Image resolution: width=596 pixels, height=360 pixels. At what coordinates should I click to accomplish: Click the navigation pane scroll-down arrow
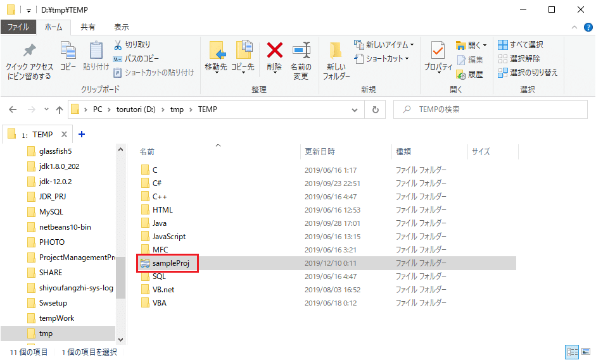click(120, 340)
